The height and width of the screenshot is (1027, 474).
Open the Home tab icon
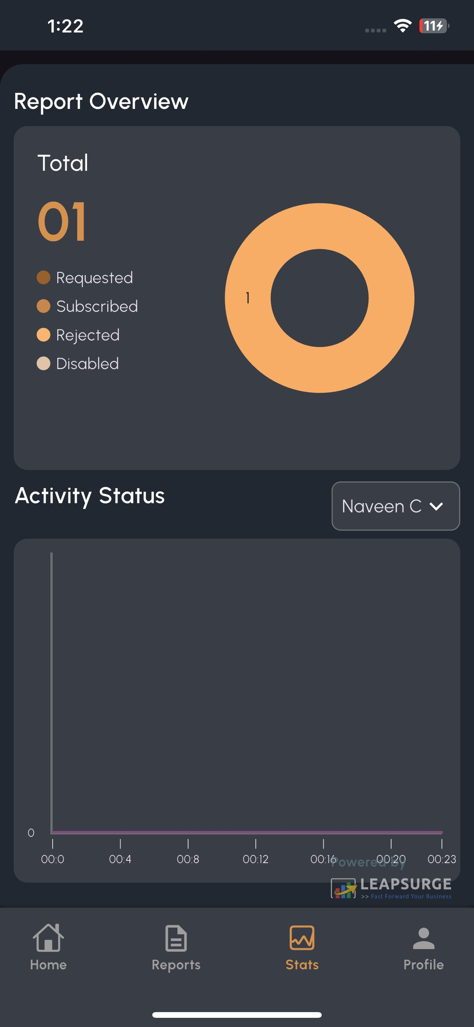[48, 938]
